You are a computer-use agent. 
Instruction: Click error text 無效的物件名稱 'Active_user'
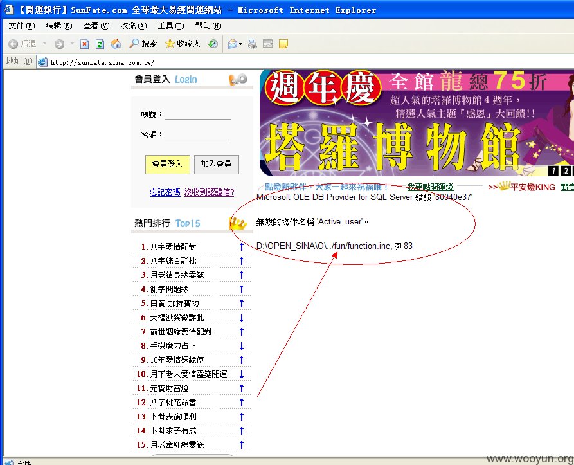[312, 221]
